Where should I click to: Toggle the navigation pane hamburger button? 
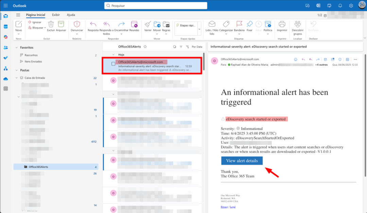(18, 15)
